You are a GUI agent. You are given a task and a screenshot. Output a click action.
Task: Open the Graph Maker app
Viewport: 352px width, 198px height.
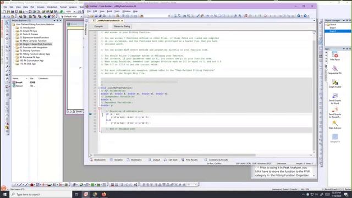click(335, 84)
